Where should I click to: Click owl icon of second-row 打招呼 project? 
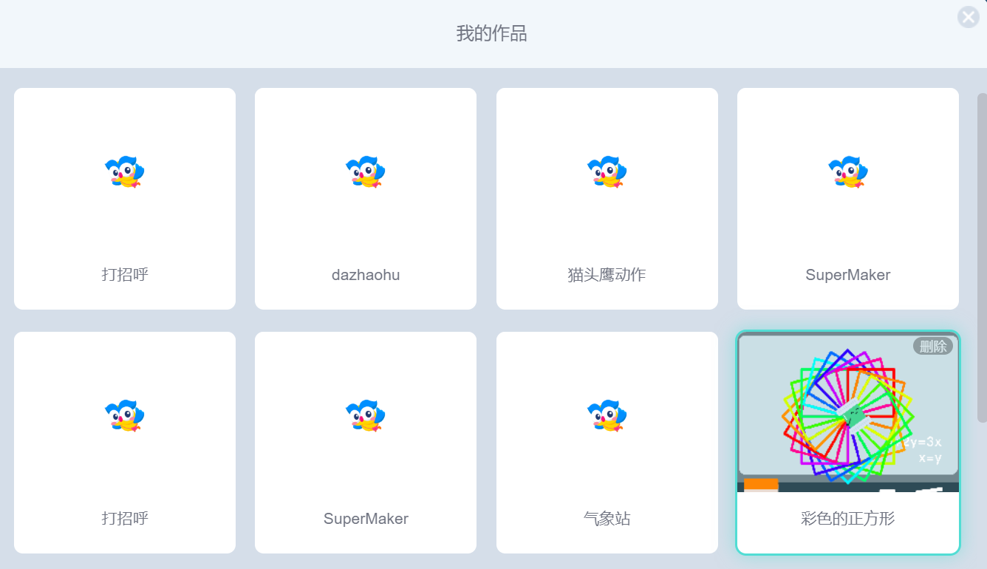(125, 415)
